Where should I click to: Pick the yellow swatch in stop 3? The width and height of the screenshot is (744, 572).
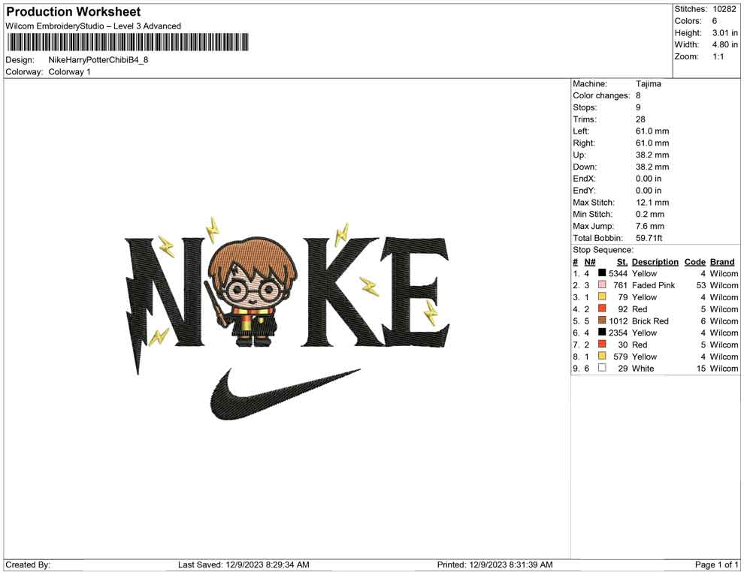pos(602,297)
